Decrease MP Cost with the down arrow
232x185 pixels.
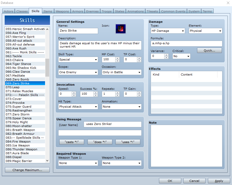pyautogui.click(x=117, y=61)
